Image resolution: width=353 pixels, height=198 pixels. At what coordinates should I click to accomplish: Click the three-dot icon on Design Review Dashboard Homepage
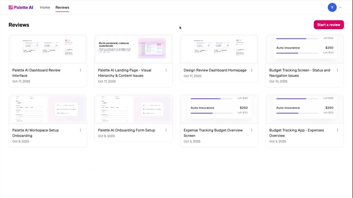pos(252,70)
